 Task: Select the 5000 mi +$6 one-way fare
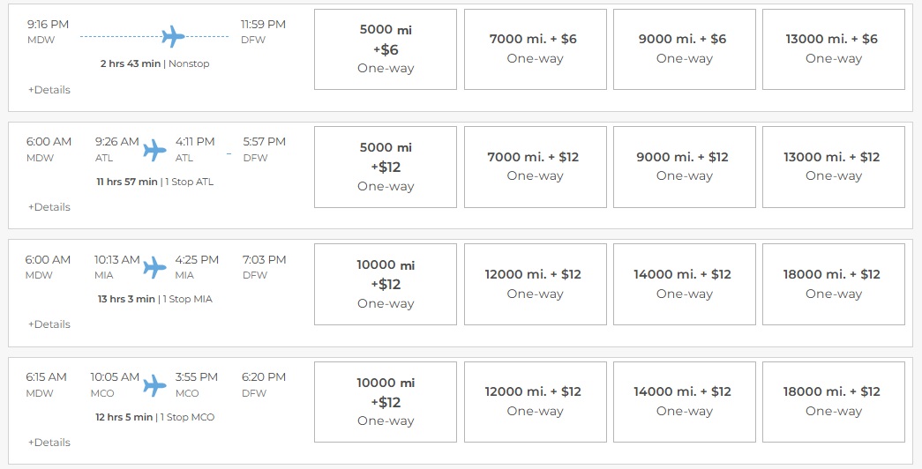point(386,49)
